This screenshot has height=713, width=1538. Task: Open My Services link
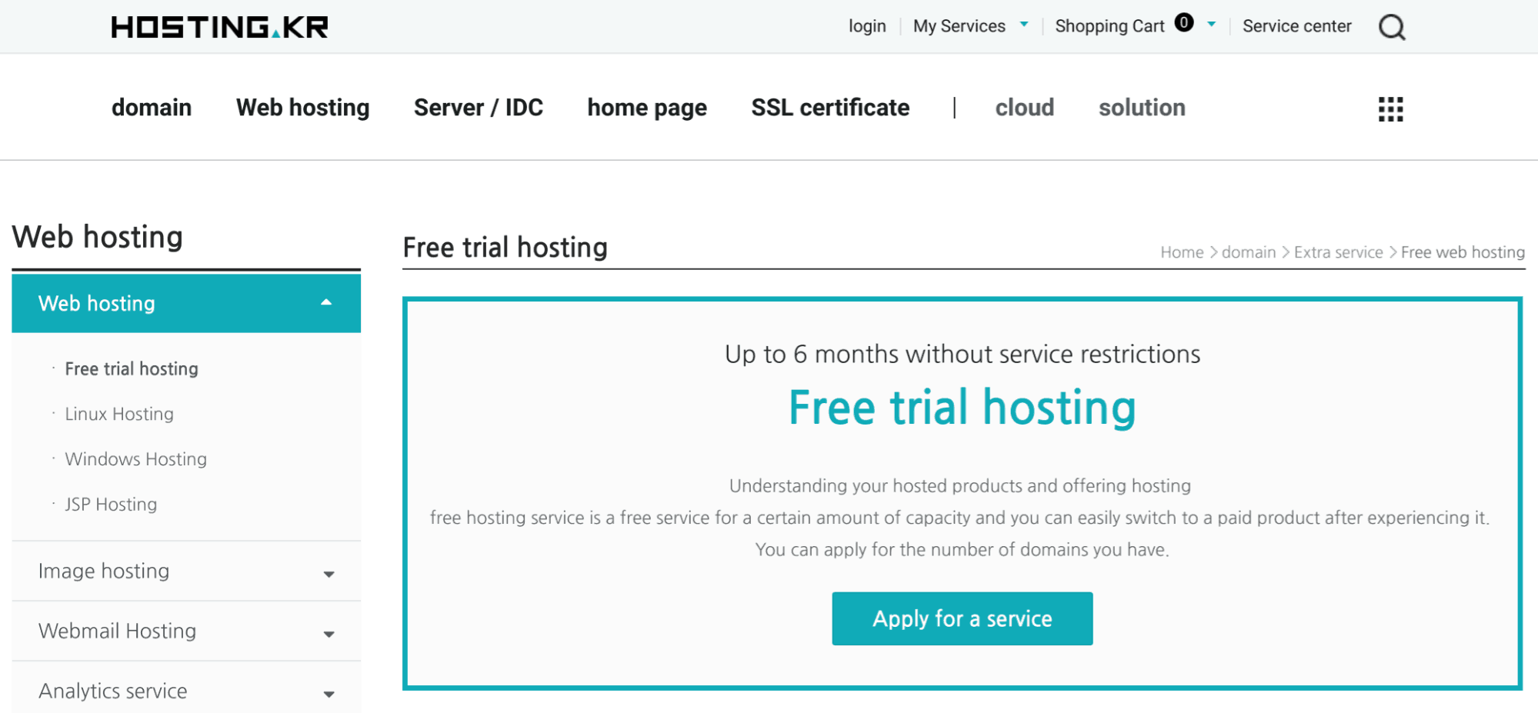pyautogui.click(x=959, y=26)
